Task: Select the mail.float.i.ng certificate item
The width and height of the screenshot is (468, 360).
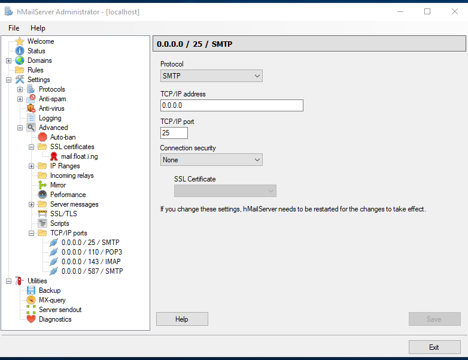Action: [x=80, y=156]
